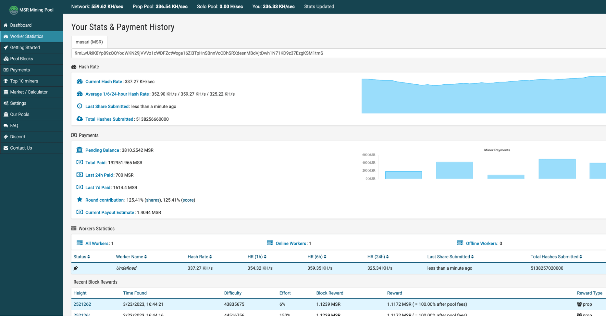The height and width of the screenshot is (316, 606).
Task: Click the HR (1h) sort chevrons
Action: coord(266,257)
